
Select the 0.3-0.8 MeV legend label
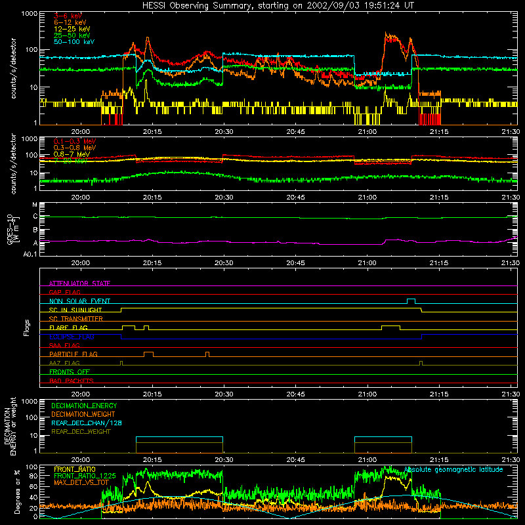[75, 148]
